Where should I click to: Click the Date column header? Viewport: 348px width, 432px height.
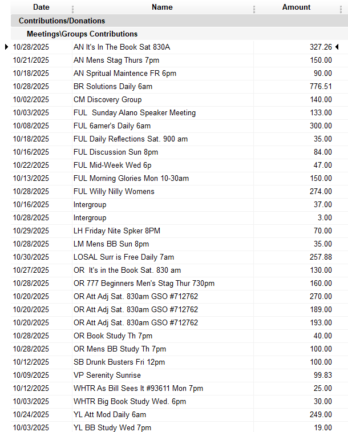(x=41, y=7)
